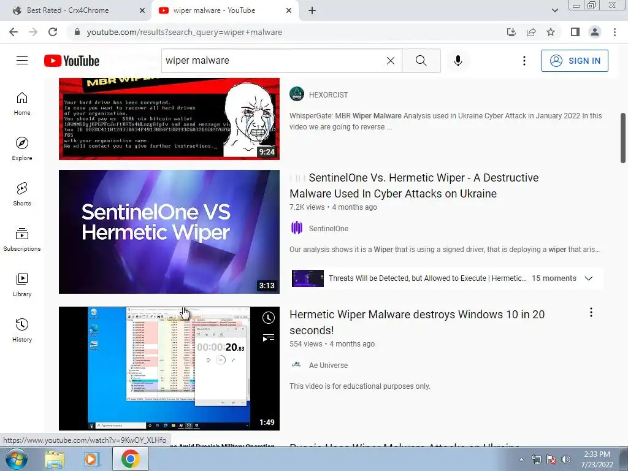Click the SIGN IN button
Screen dimensions: 628x471
click(x=575, y=61)
